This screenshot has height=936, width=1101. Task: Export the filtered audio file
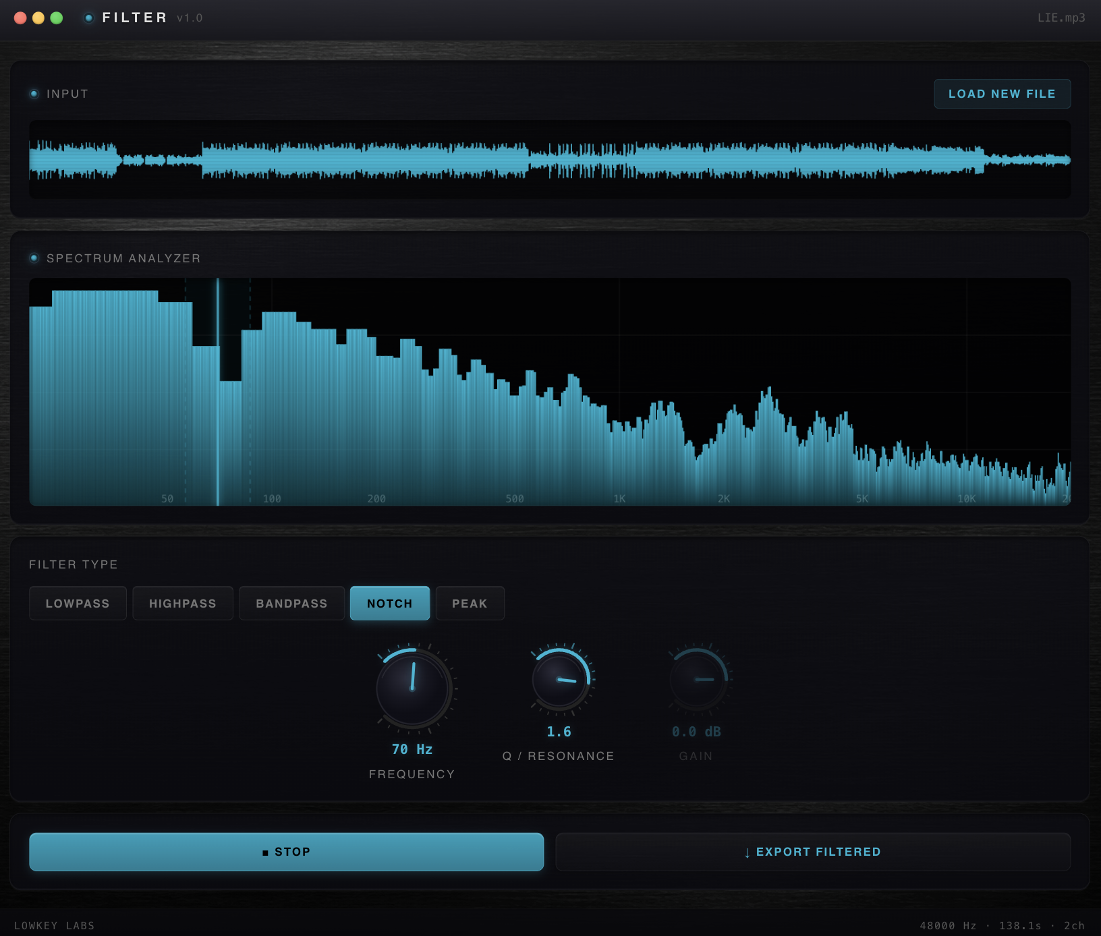point(812,852)
